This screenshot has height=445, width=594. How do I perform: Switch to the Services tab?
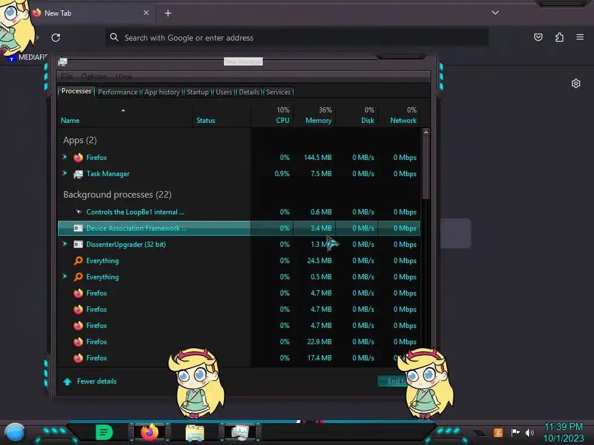click(278, 92)
